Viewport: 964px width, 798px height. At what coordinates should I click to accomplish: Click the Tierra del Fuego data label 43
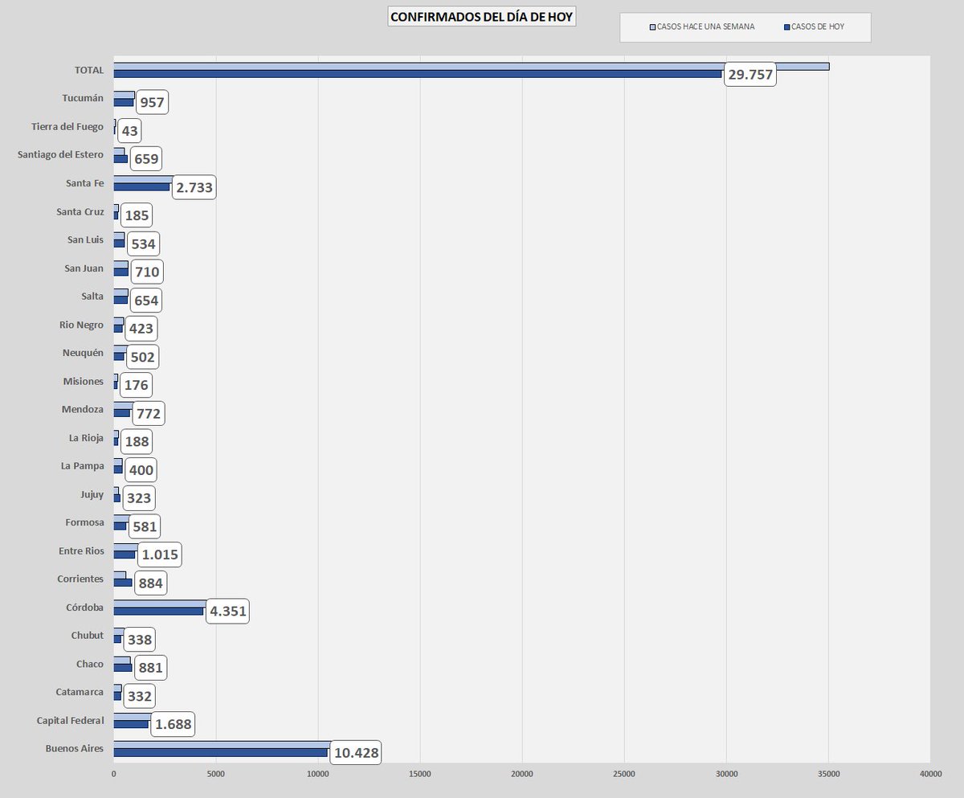pyautogui.click(x=129, y=131)
